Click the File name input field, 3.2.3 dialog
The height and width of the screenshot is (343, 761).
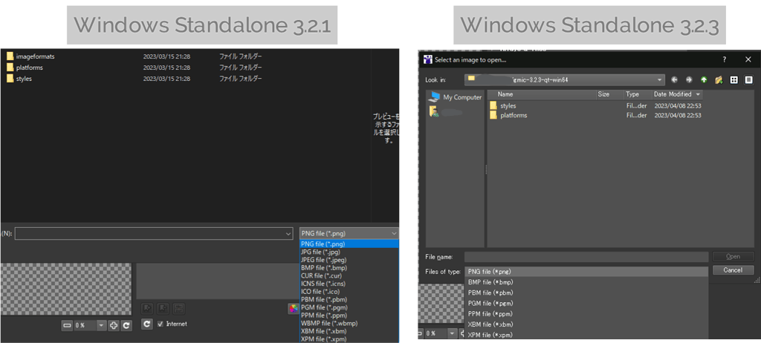586,257
